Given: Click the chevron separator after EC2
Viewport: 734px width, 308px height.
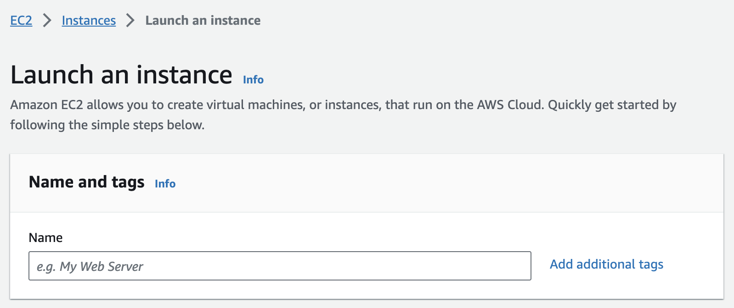Looking at the screenshot, I should [47, 21].
